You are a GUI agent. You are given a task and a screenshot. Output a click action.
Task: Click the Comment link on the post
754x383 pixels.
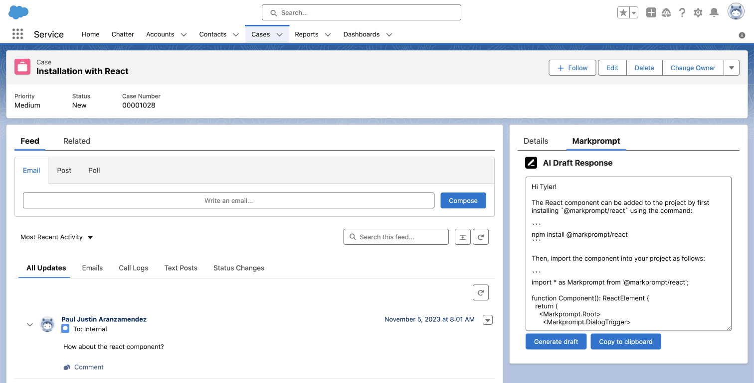(89, 368)
